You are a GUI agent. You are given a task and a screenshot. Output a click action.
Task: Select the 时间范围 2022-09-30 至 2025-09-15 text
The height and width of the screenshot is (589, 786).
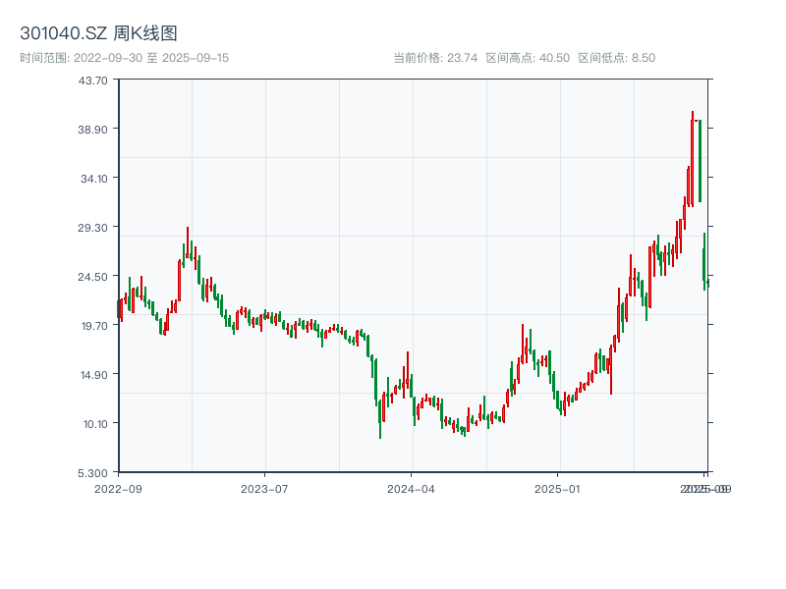click(x=125, y=58)
